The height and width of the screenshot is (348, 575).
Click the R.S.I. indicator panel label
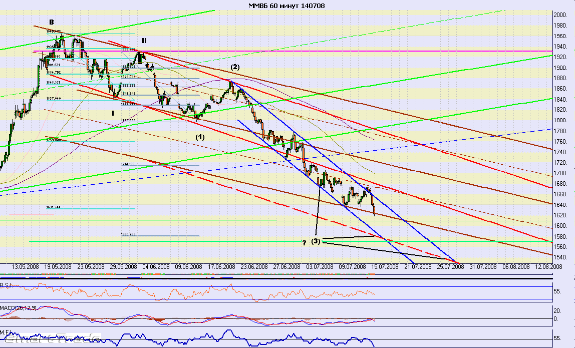(8, 285)
